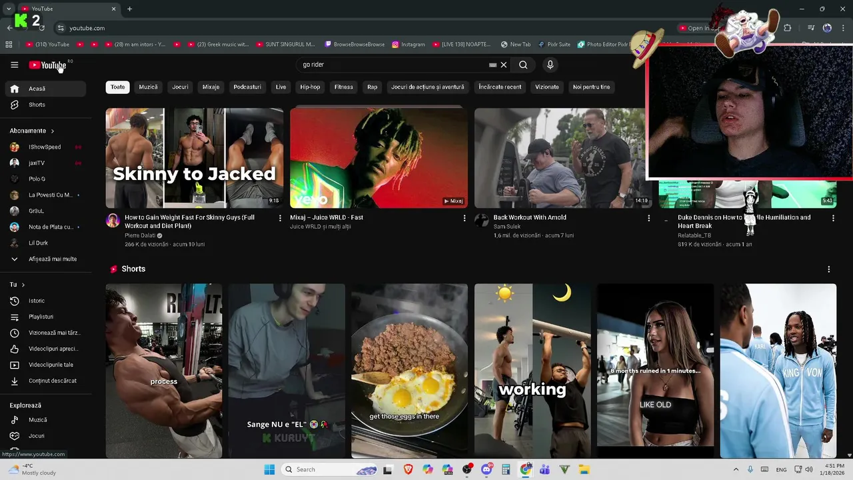Open Shorts section three-dot menu
The width and height of the screenshot is (853, 480).
pos(828,269)
